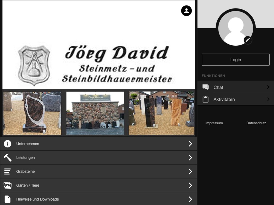The height and width of the screenshot is (205, 274).
Task: Open the stone wall storefront photo
Action: (x=95, y=113)
